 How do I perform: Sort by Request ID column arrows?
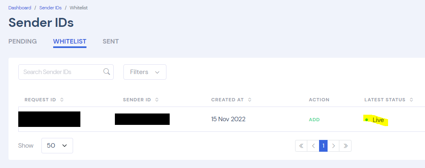click(61, 100)
